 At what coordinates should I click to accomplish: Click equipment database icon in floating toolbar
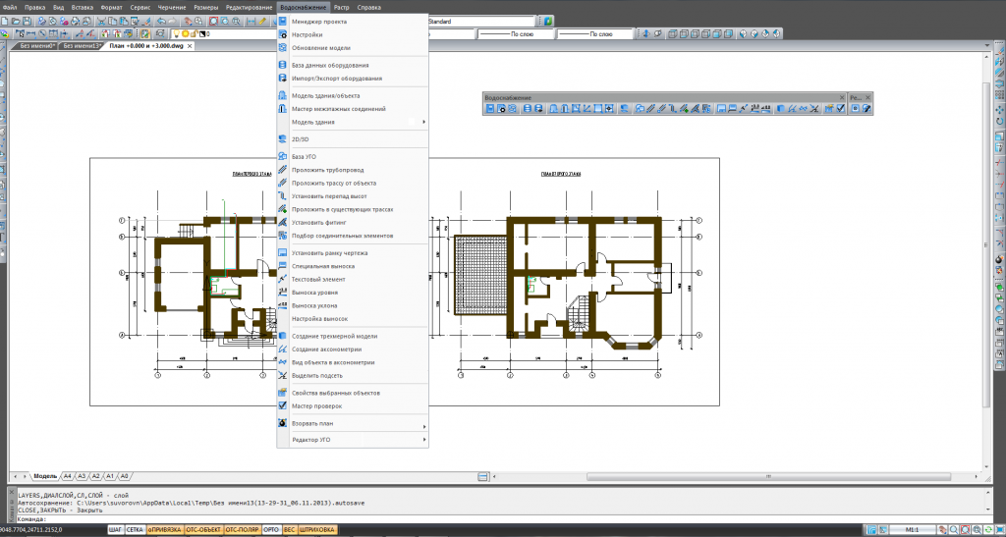click(528, 108)
